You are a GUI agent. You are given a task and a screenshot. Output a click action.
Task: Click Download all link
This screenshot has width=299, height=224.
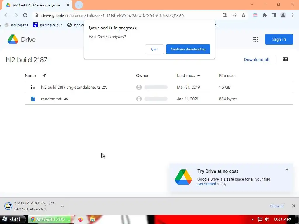pyautogui.click(x=256, y=60)
